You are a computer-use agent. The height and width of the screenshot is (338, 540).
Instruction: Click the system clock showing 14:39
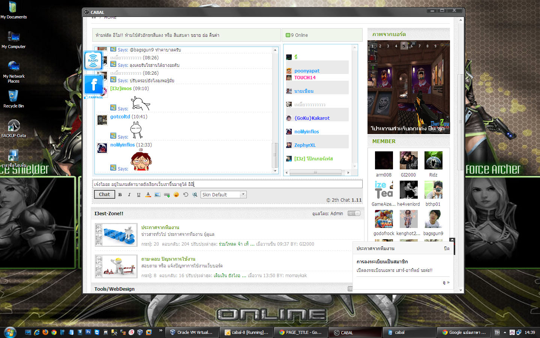[x=530, y=332]
